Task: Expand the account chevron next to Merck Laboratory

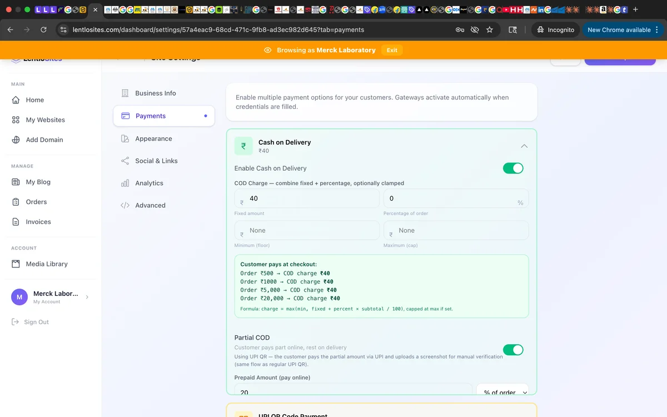Action: click(87, 297)
